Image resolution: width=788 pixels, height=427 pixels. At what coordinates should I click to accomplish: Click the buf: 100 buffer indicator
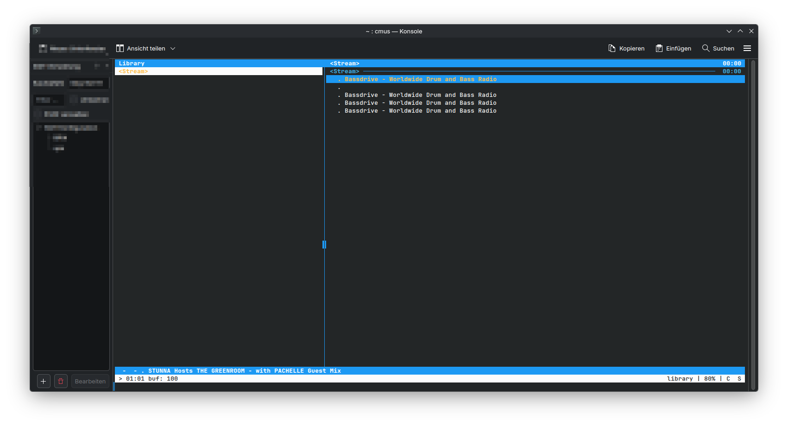(x=163, y=379)
